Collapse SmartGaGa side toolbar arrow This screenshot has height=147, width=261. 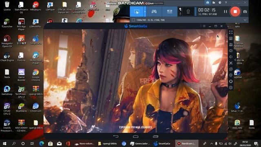point(235,60)
